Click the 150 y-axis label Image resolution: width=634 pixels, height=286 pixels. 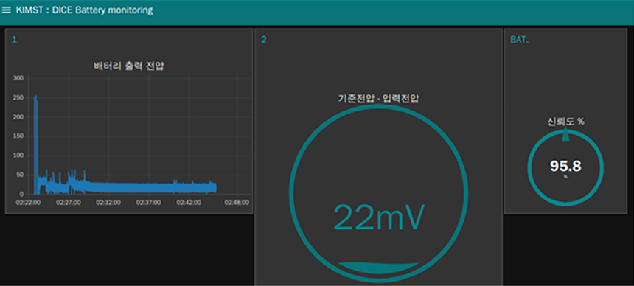click(x=18, y=136)
